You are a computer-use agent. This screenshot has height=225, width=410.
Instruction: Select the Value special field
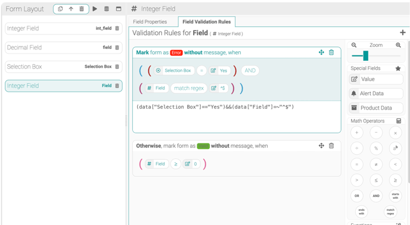(376, 79)
